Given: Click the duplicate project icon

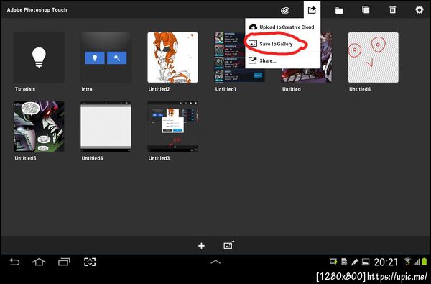Looking at the screenshot, I should (x=366, y=10).
